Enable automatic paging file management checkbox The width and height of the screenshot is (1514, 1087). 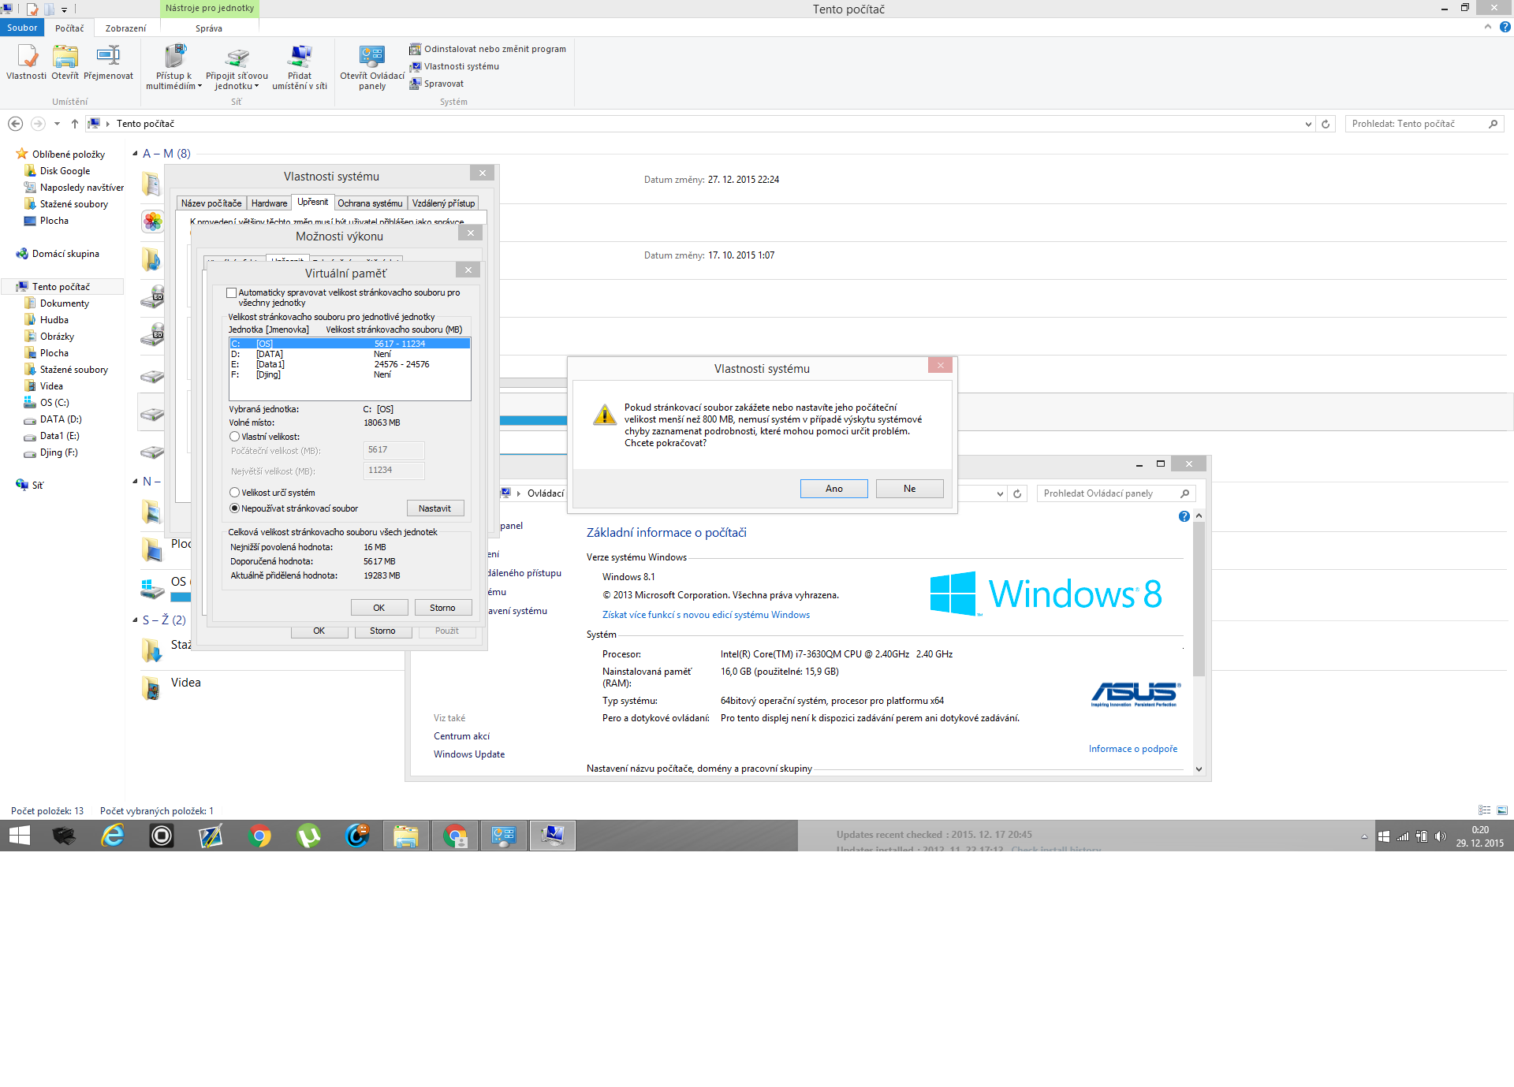[232, 292]
